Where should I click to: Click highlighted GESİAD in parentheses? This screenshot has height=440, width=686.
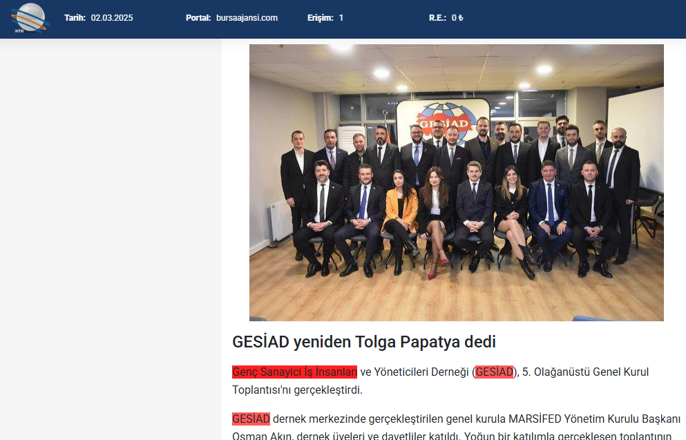(494, 372)
